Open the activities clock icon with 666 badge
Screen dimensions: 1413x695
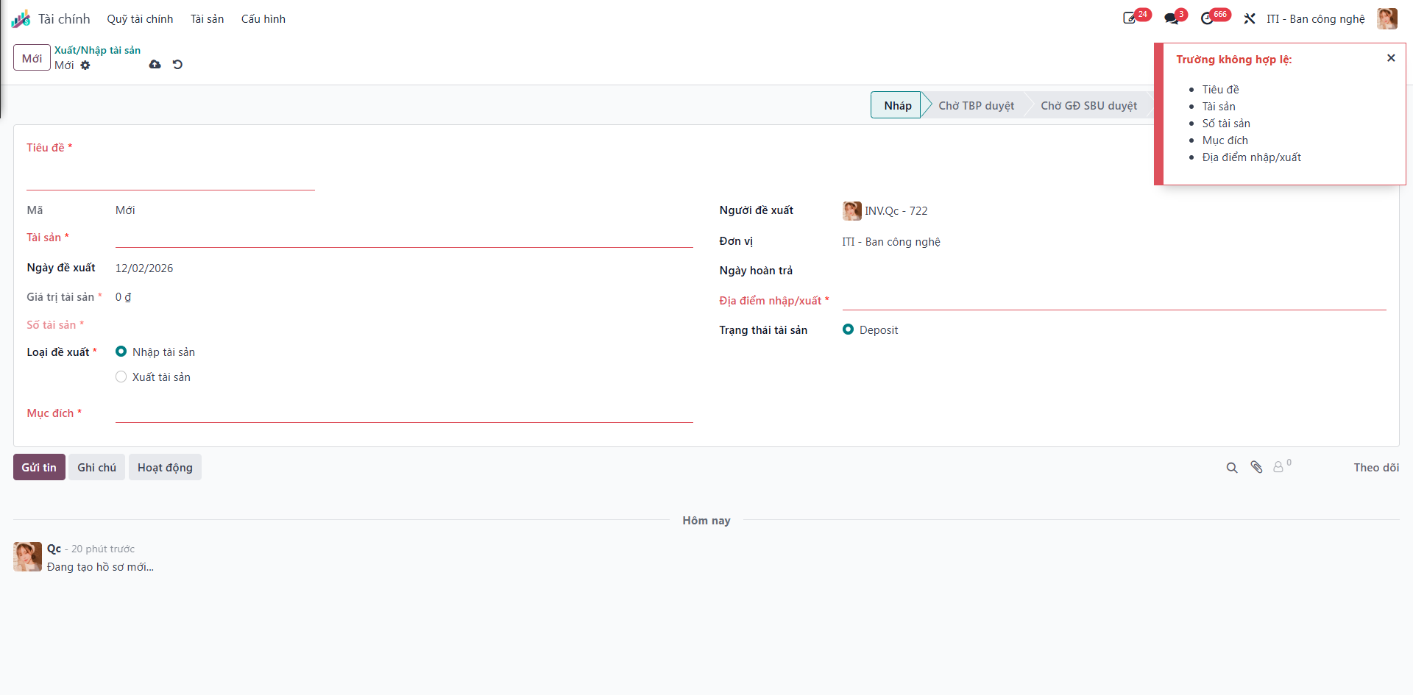pos(1208,18)
